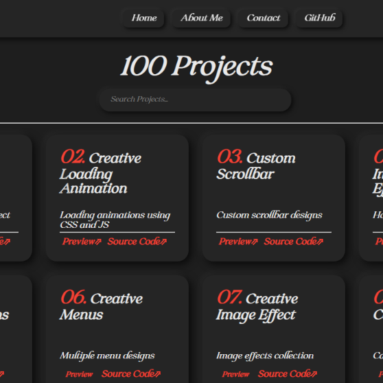
Task: Click the 'Multiple menu designs' description
Action: [107, 356]
